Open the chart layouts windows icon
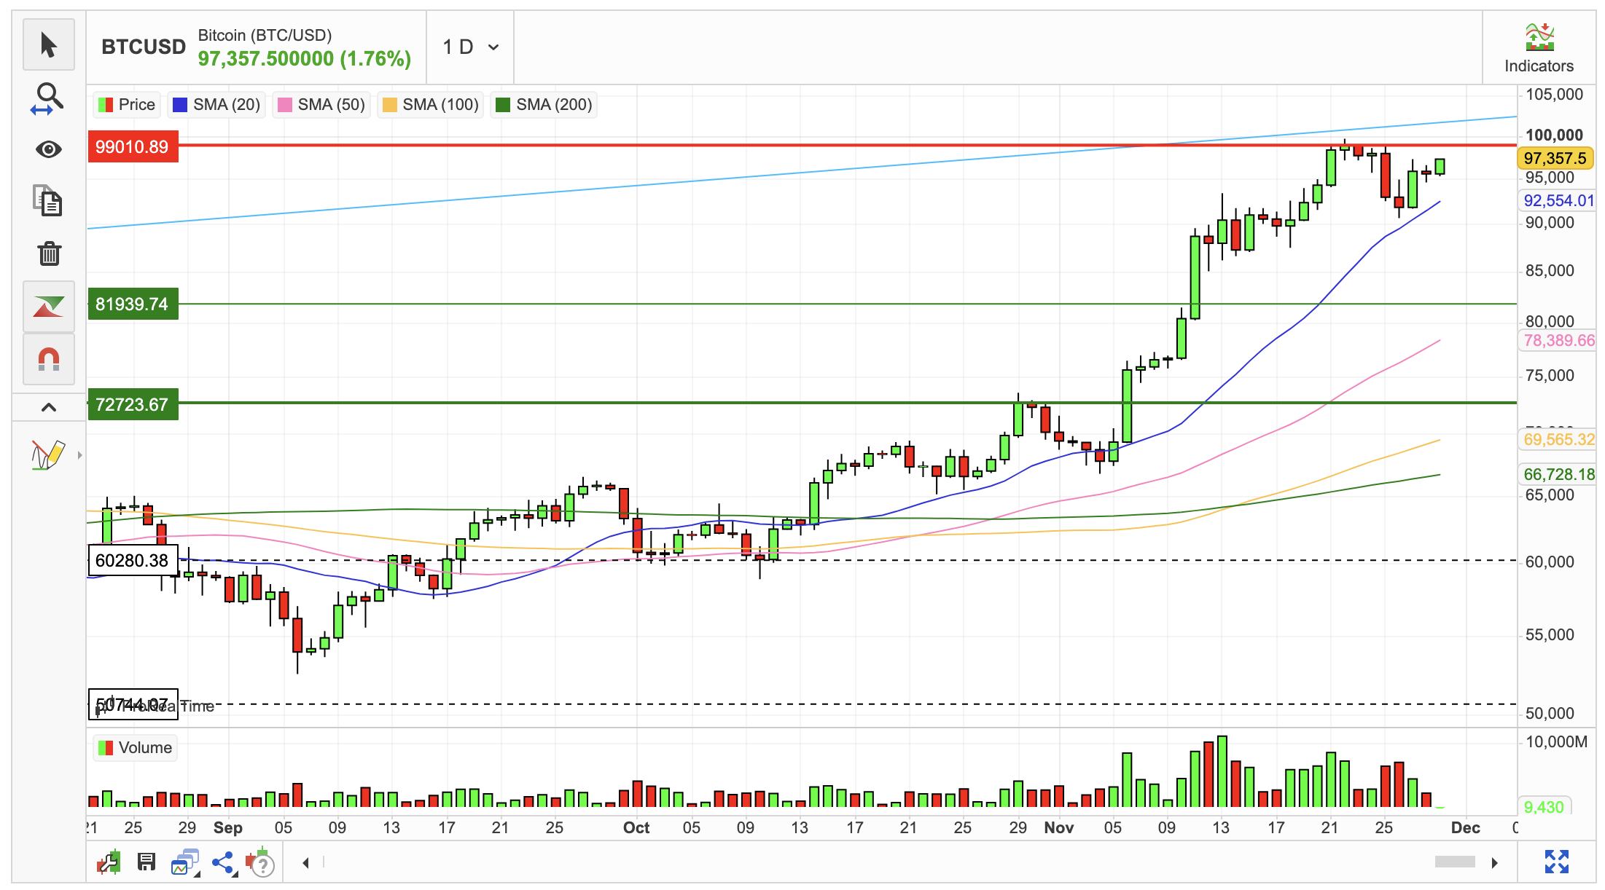1605x890 pixels. pos(186,862)
